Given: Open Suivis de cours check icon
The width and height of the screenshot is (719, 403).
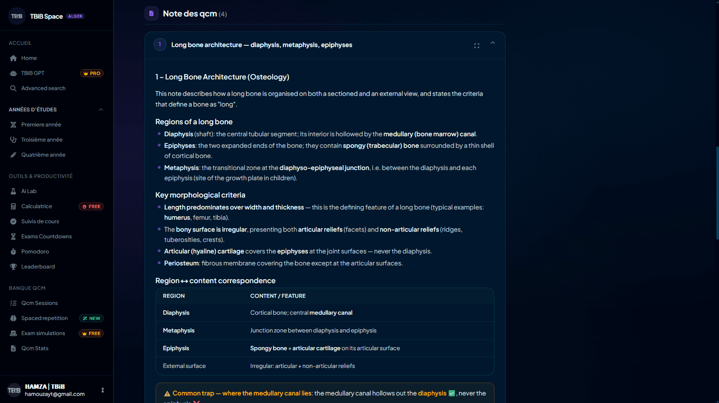Looking at the screenshot, I should [13, 221].
